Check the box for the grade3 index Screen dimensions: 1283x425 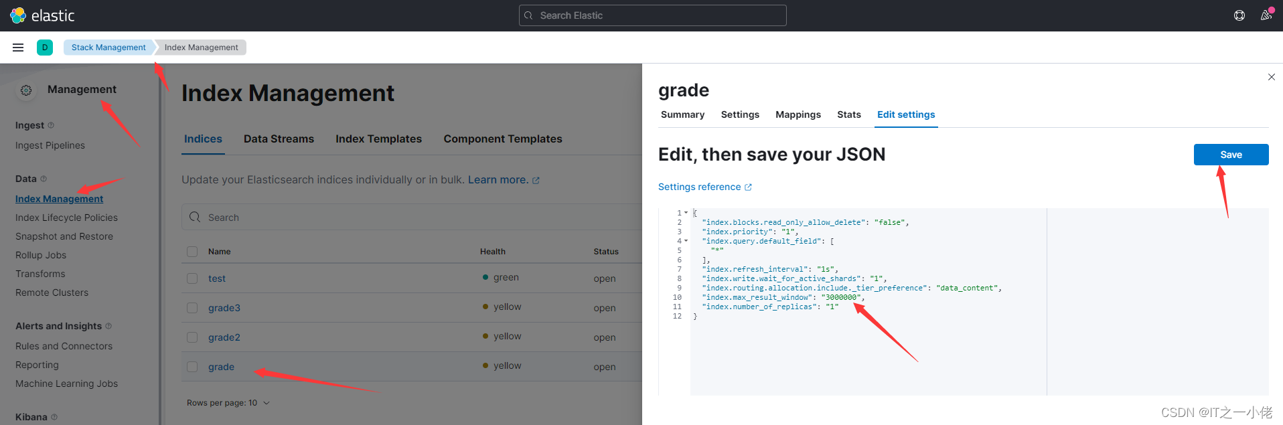coord(192,308)
